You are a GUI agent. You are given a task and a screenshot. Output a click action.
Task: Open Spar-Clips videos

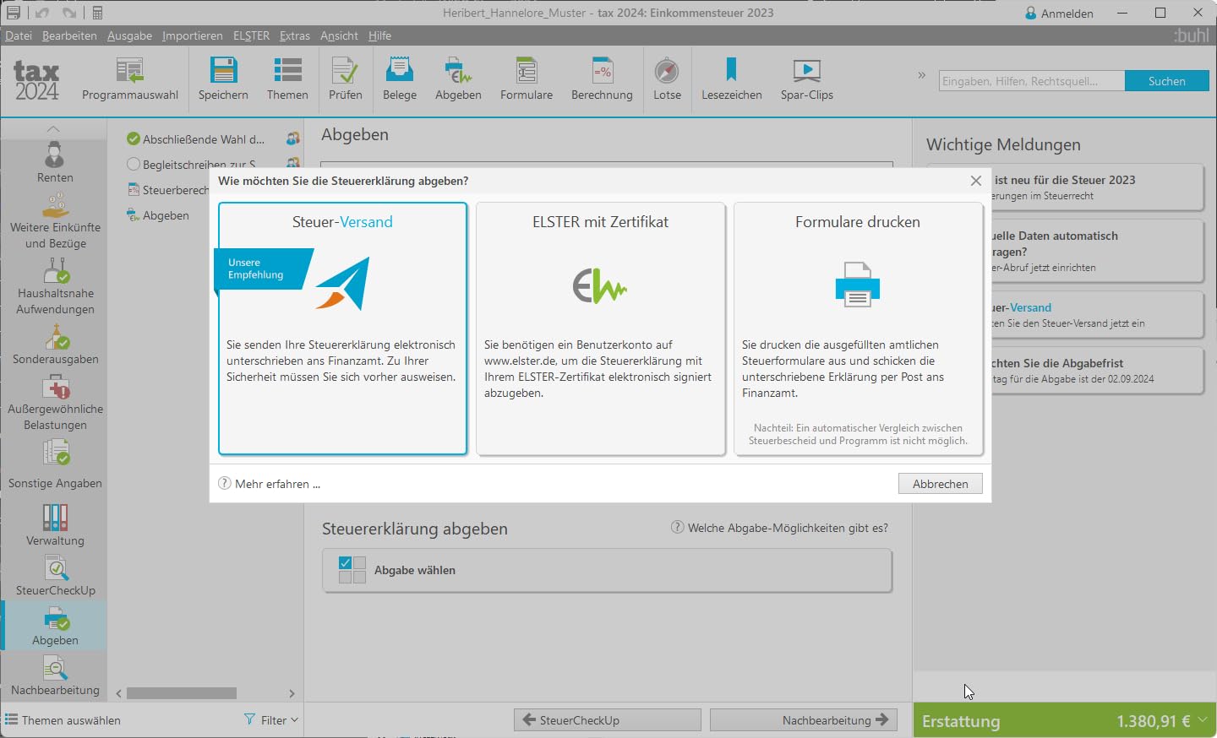click(807, 79)
